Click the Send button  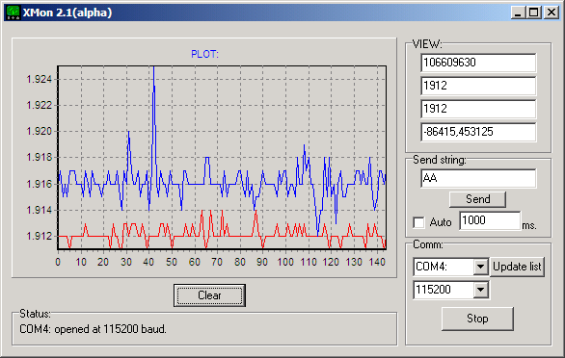(x=477, y=199)
